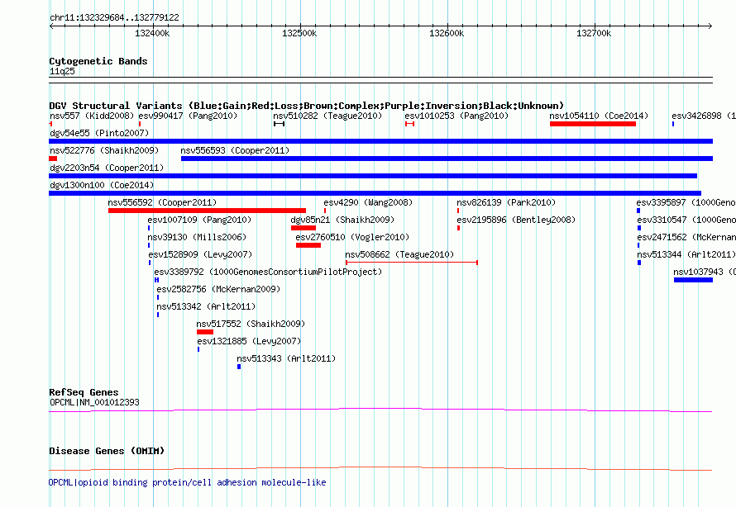Click the RefSeq Genes track heading
The image size is (736, 507).
(x=84, y=392)
